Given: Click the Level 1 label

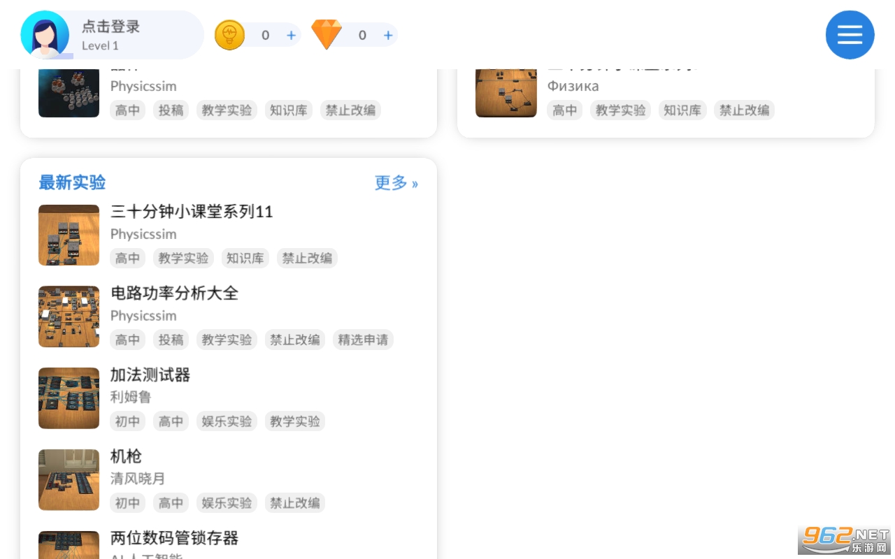Looking at the screenshot, I should coord(100,46).
